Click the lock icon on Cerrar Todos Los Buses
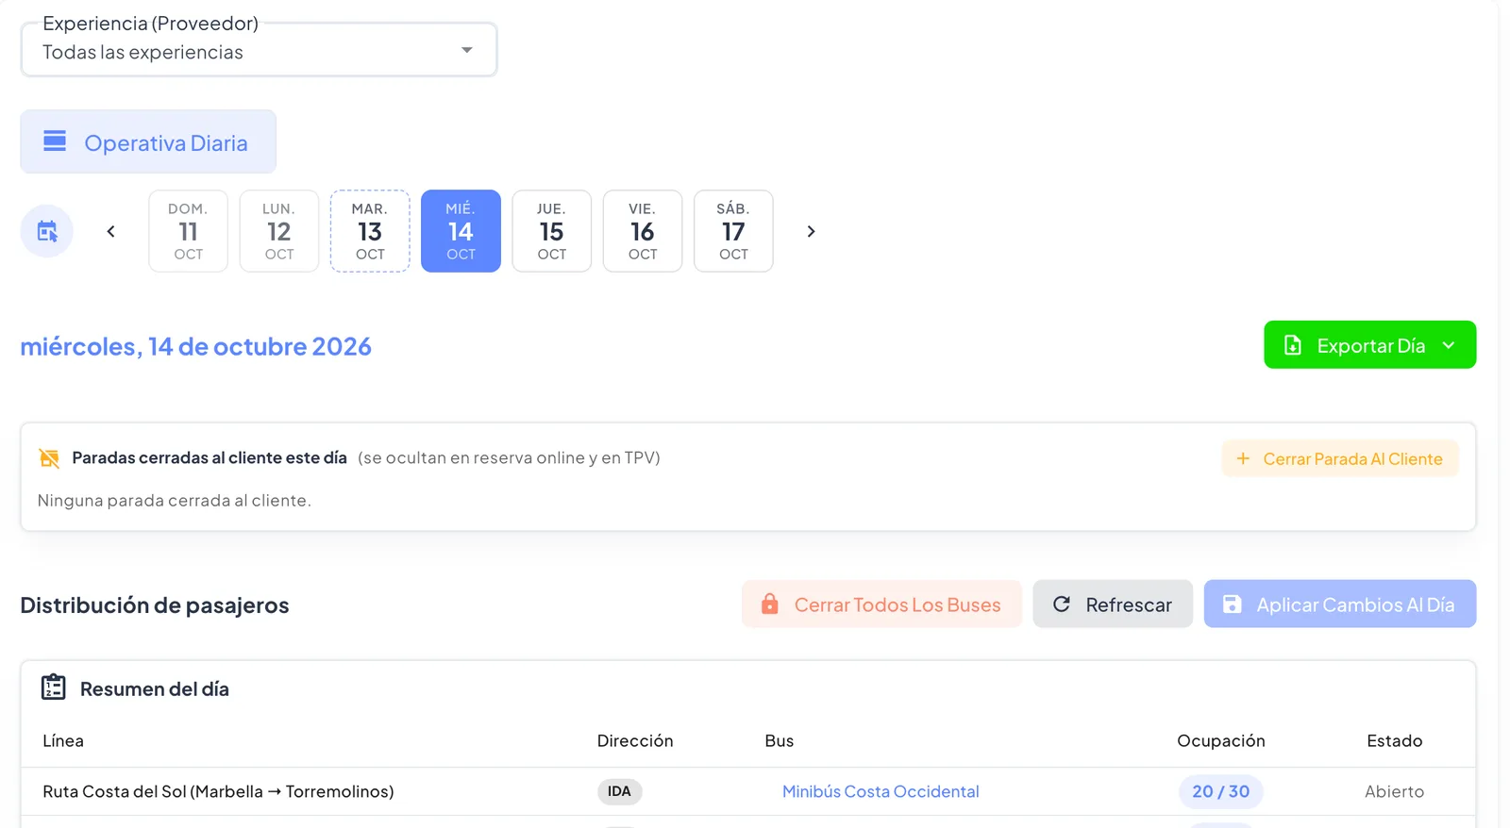Image resolution: width=1510 pixels, height=828 pixels. click(x=770, y=604)
